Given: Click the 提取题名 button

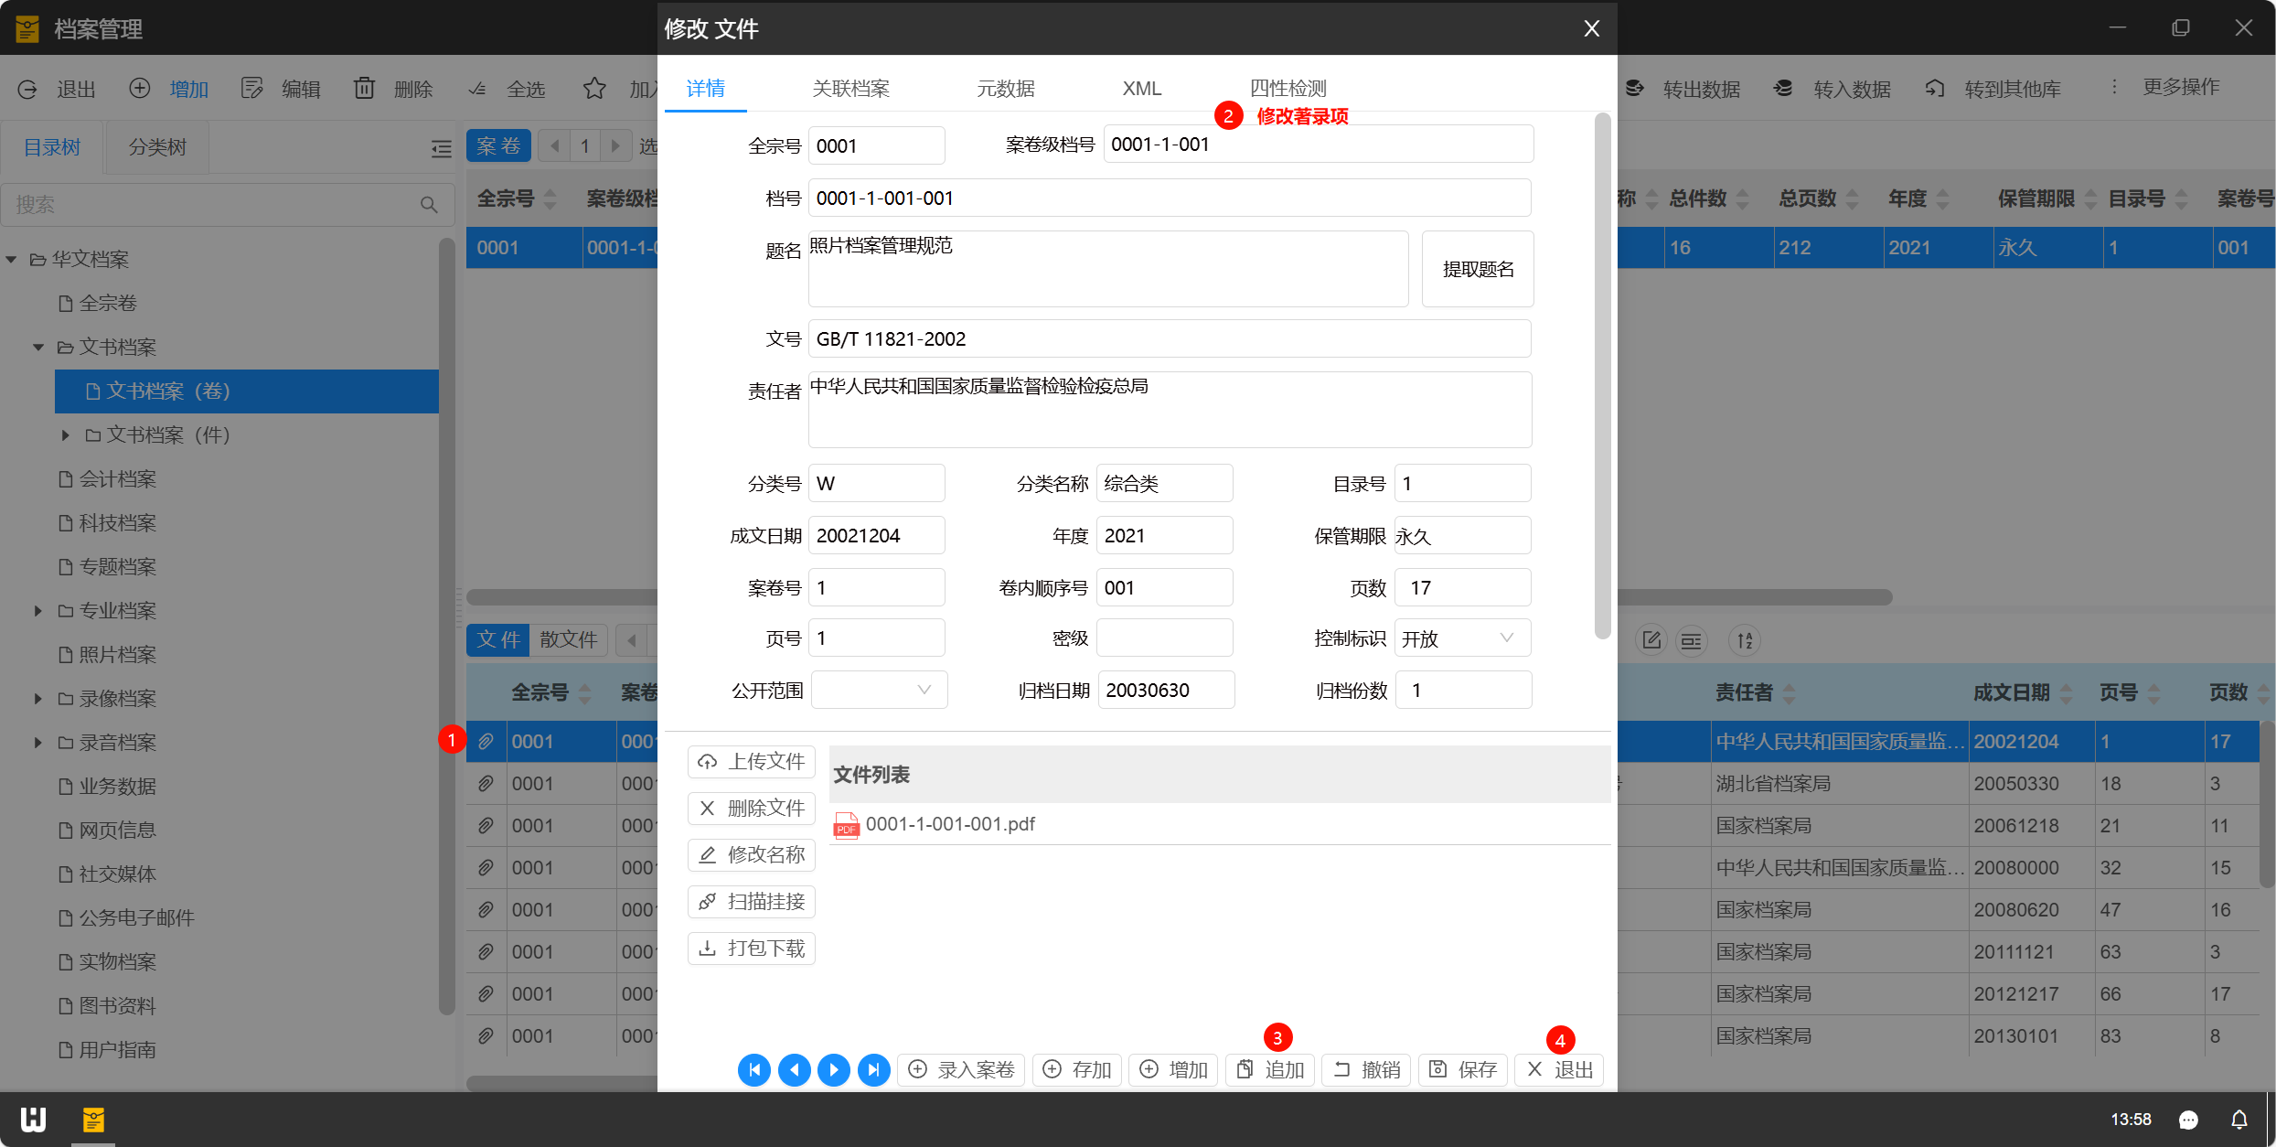Looking at the screenshot, I should pos(1477,269).
